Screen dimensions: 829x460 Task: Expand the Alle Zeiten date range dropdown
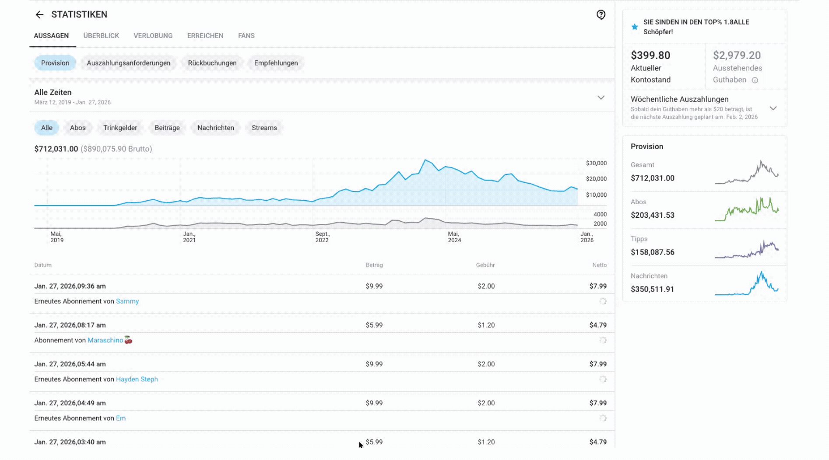point(601,98)
